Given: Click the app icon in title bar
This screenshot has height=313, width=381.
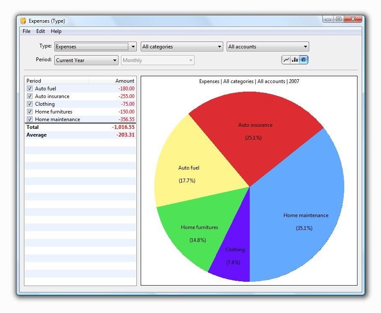Looking at the screenshot, I should click(23, 21).
